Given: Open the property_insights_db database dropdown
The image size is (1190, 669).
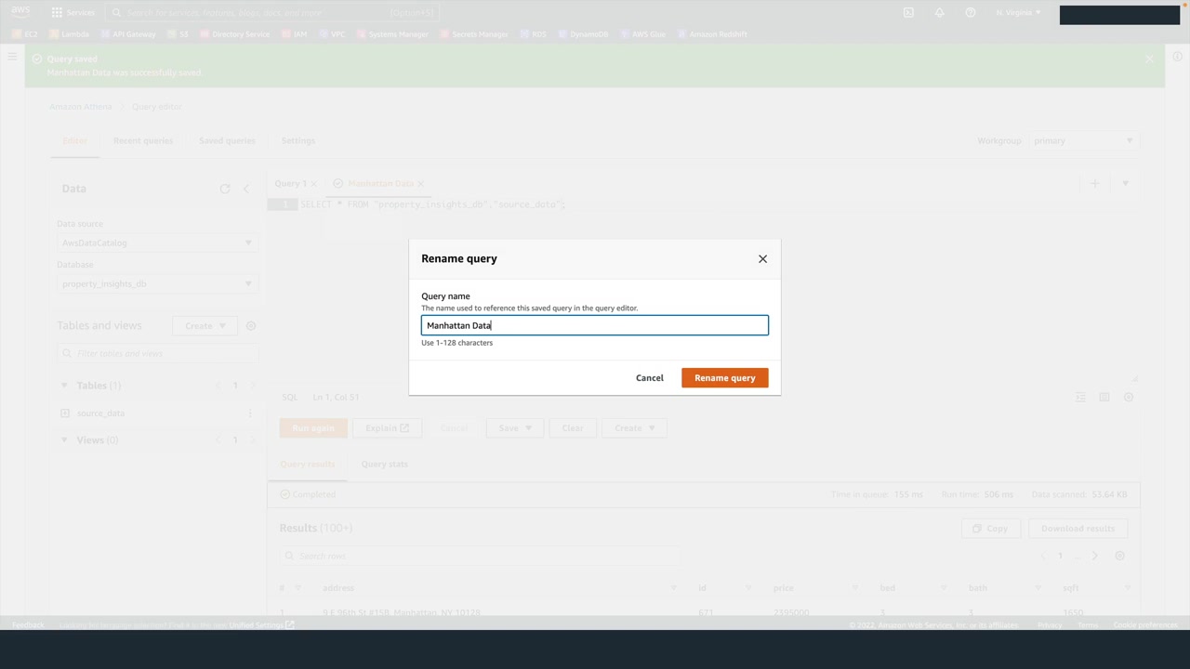Looking at the screenshot, I should coord(156,284).
